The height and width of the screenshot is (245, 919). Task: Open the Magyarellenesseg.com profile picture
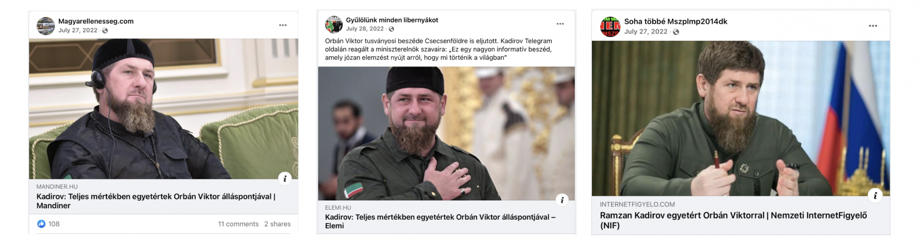(x=45, y=26)
